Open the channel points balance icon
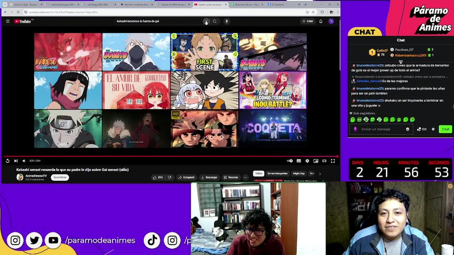454x255 pixels. tap(422, 129)
